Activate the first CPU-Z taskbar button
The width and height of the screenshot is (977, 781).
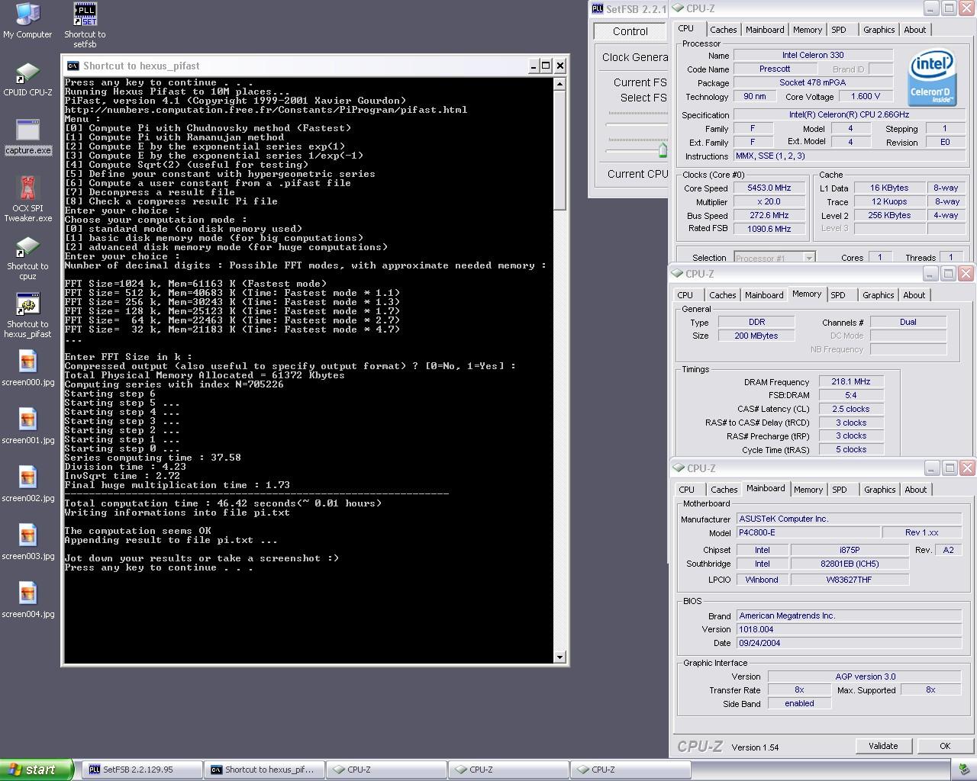(386, 770)
